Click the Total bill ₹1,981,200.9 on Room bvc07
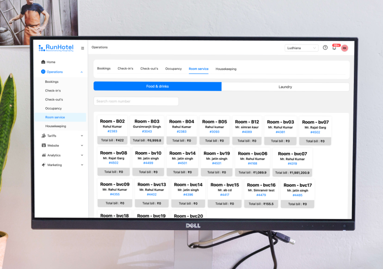Viewport: 383px width, 269px height. pyautogui.click(x=292, y=172)
